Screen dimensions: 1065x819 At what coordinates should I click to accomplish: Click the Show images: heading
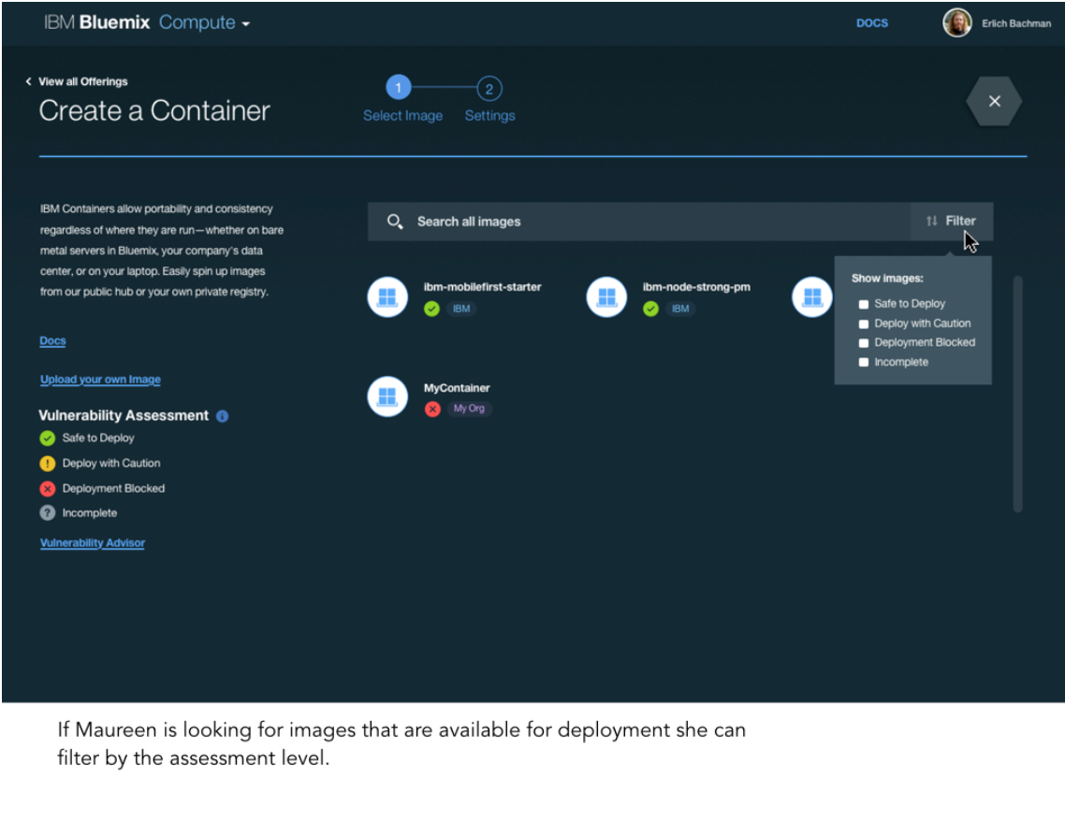(x=887, y=279)
